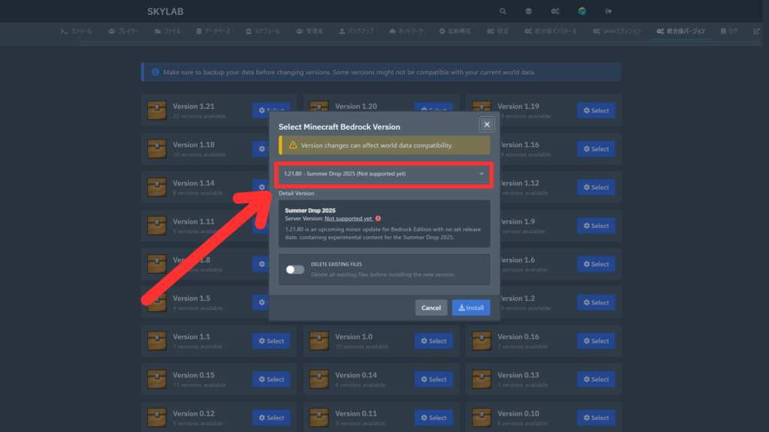Click Select for Version 1.9
Screen dimensions: 769x432
(596, 226)
